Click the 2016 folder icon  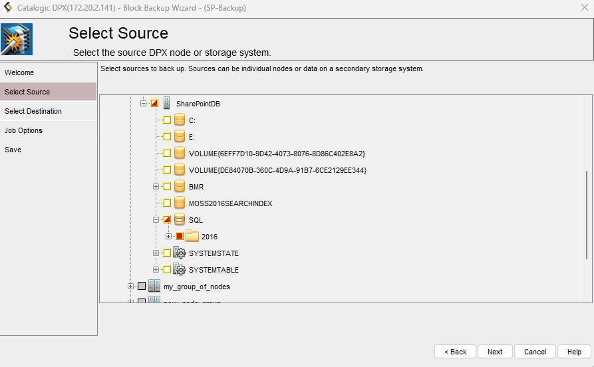point(192,237)
